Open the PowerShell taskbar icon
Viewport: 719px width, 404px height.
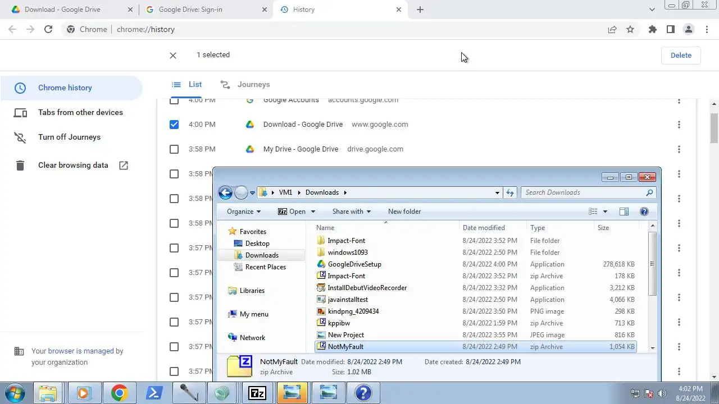(x=154, y=393)
